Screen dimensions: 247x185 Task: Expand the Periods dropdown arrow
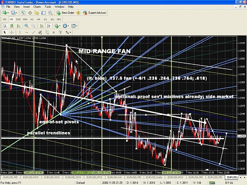coord(68,26)
